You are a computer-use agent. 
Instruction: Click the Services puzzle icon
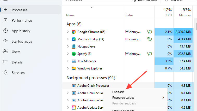pyautogui.click(x=5, y=72)
